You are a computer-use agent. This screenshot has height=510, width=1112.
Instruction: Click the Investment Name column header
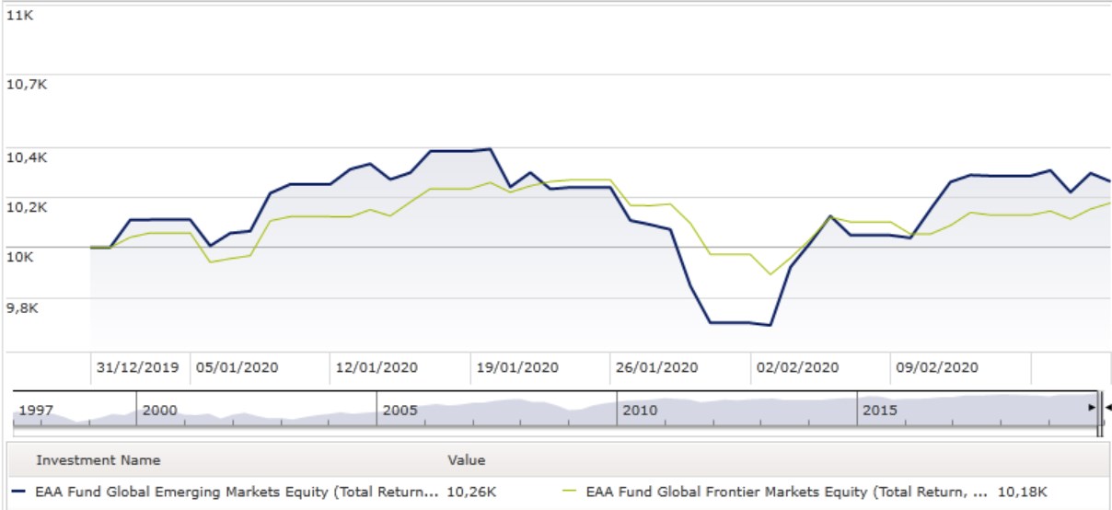pos(98,460)
